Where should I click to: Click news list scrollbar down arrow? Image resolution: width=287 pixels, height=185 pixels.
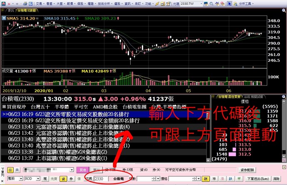pyautogui.click(x=208, y=161)
